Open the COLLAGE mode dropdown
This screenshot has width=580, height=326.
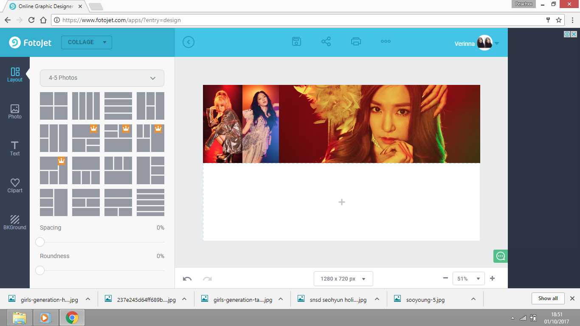87,42
